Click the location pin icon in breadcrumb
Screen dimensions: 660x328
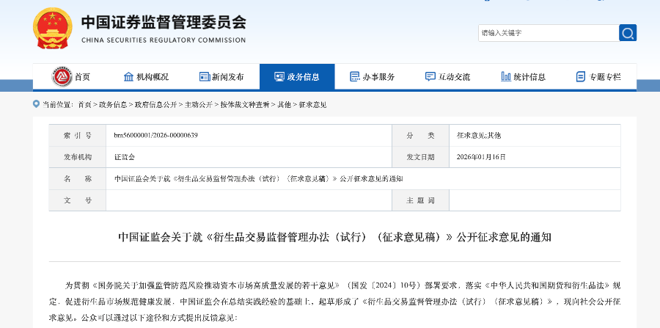pyautogui.click(x=37, y=104)
